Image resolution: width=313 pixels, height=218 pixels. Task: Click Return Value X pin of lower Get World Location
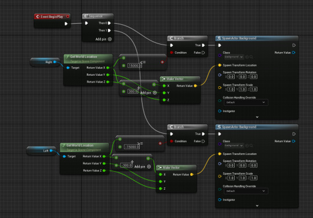pyautogui.click(x=104, y=156)
